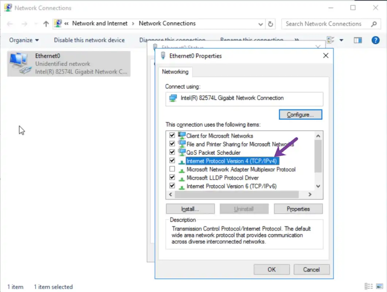Toggle the preview pane icon
The height and width of the screenshot is (292, 387).
357,40
